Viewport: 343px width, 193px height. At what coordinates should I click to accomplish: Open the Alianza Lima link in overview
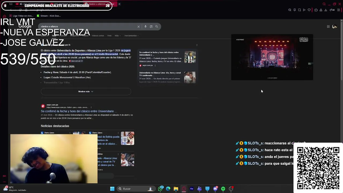pyautogui.click(x=94, y=50)
